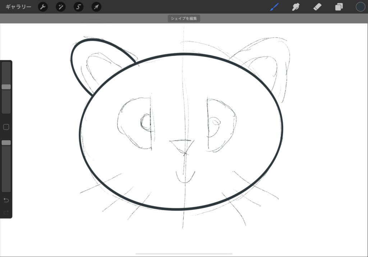The height and width of the screenshot is (257, 368).
Task: Undo the last action with the arrow
Action: pyautogui.click(x=6, y=200)
